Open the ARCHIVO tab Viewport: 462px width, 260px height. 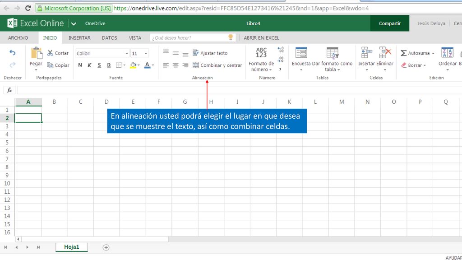[x=18, y=38]
